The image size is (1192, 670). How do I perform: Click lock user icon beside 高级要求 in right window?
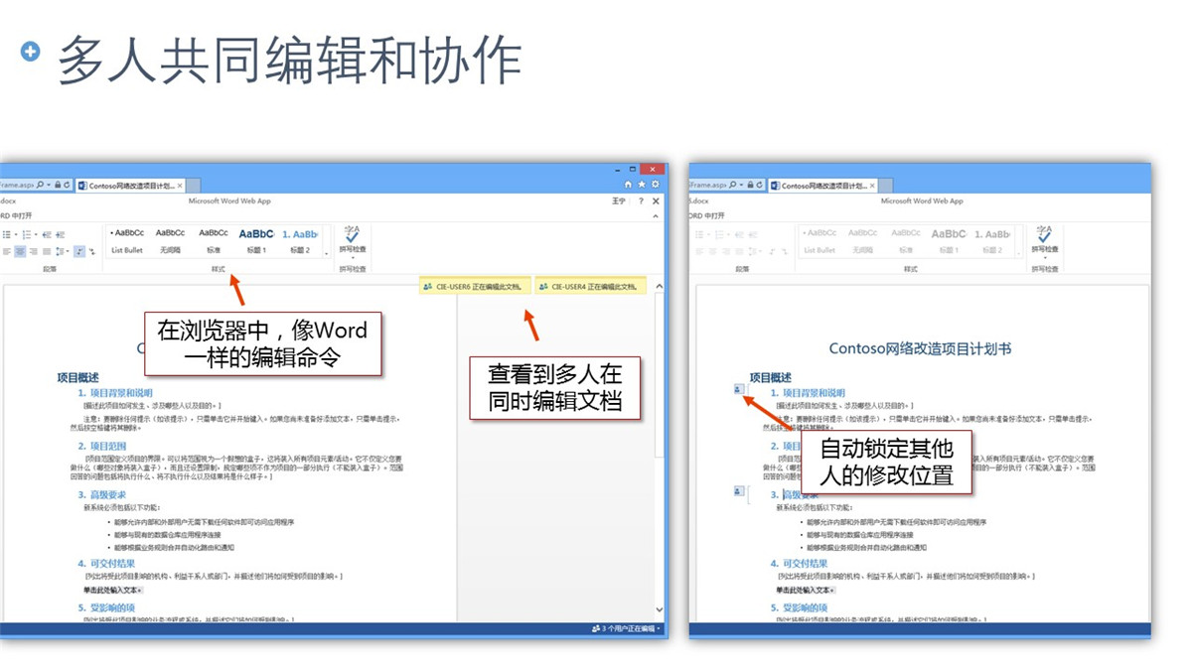click(738, 490)
